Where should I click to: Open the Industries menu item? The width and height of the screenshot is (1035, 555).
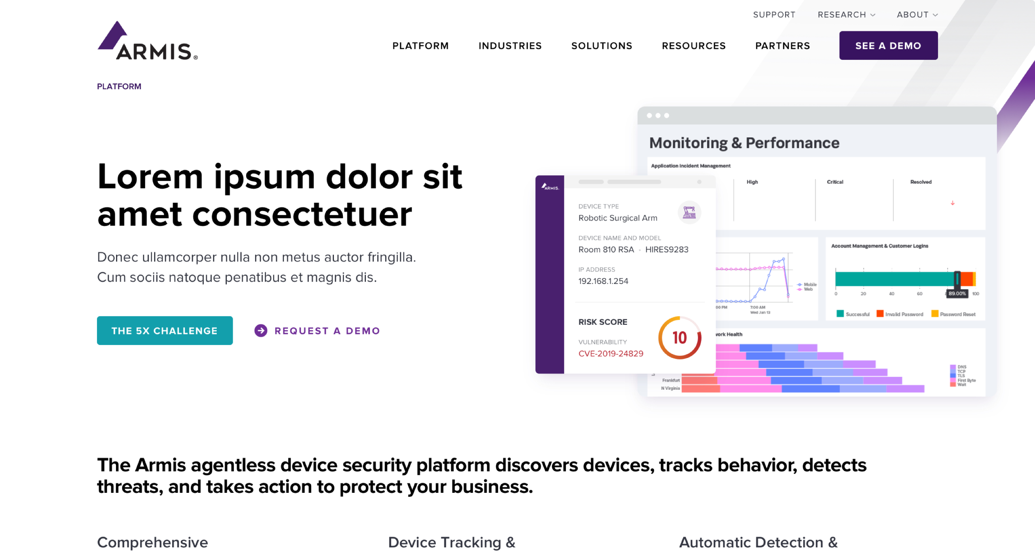[510, 46]
